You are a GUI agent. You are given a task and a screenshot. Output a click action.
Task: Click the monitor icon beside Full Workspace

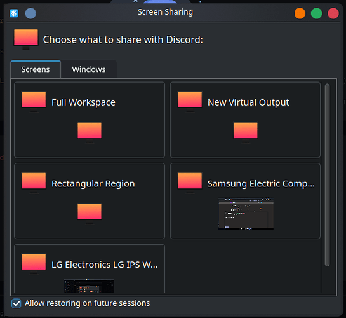[x=34, y=102]
